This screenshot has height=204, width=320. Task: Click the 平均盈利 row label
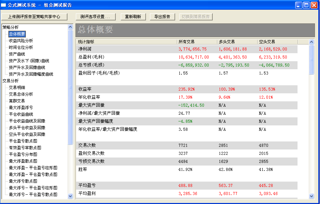(x=87, y=193)
